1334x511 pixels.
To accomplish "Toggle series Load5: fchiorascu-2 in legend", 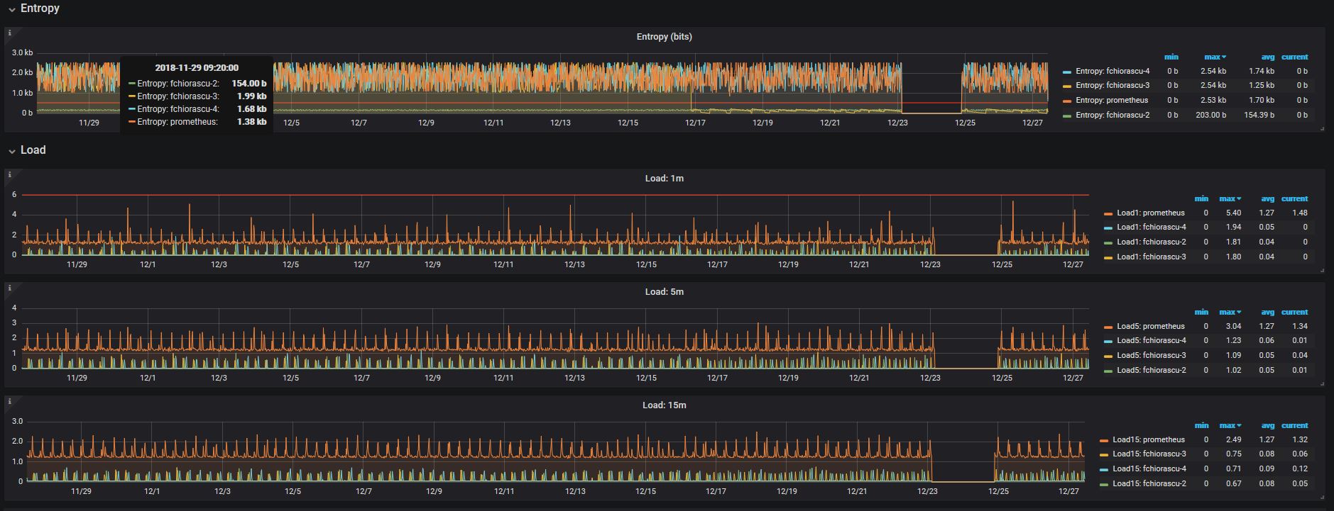I will [x=1152, y=370].
